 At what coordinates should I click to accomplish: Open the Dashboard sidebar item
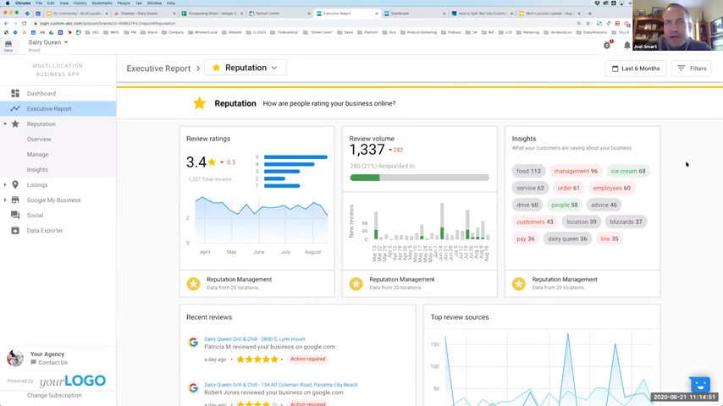[x=41, y=94]
